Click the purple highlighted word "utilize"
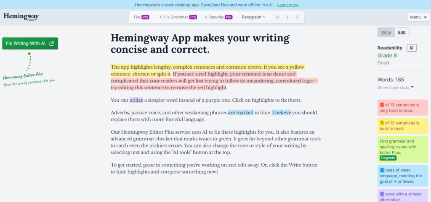This screenshot has height=202, width=431. [136, 100]
